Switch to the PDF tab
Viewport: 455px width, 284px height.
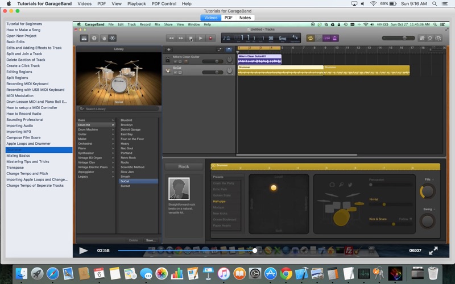[x=229, y=18]
